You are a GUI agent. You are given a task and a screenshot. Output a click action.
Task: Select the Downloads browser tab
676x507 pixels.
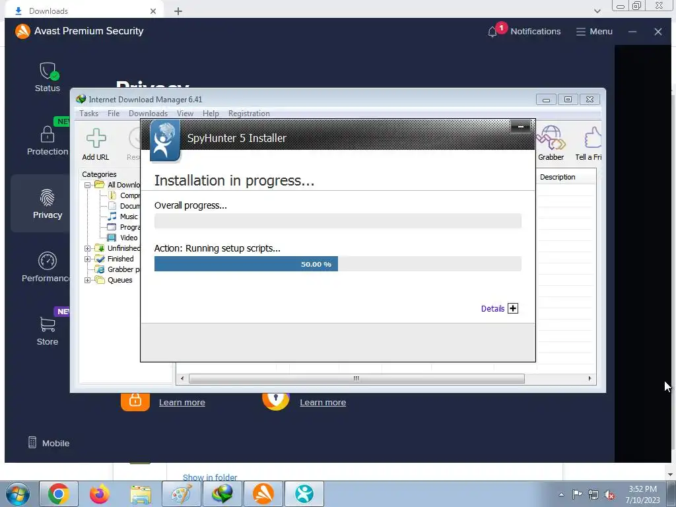coord(84,11)
